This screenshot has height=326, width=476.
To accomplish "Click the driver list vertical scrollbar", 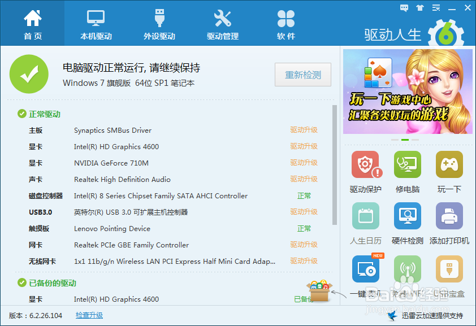I will tap(335, 164).
